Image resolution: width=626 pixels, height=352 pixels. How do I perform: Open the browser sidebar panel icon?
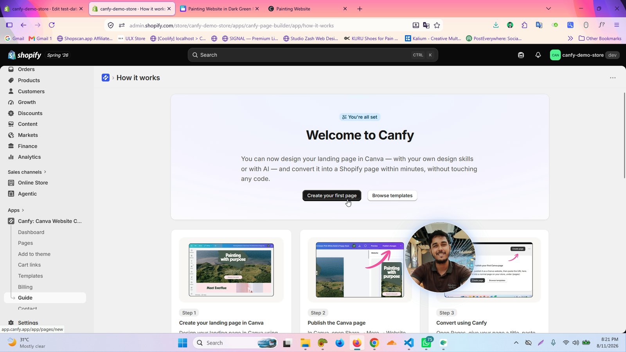pos(9,25)
